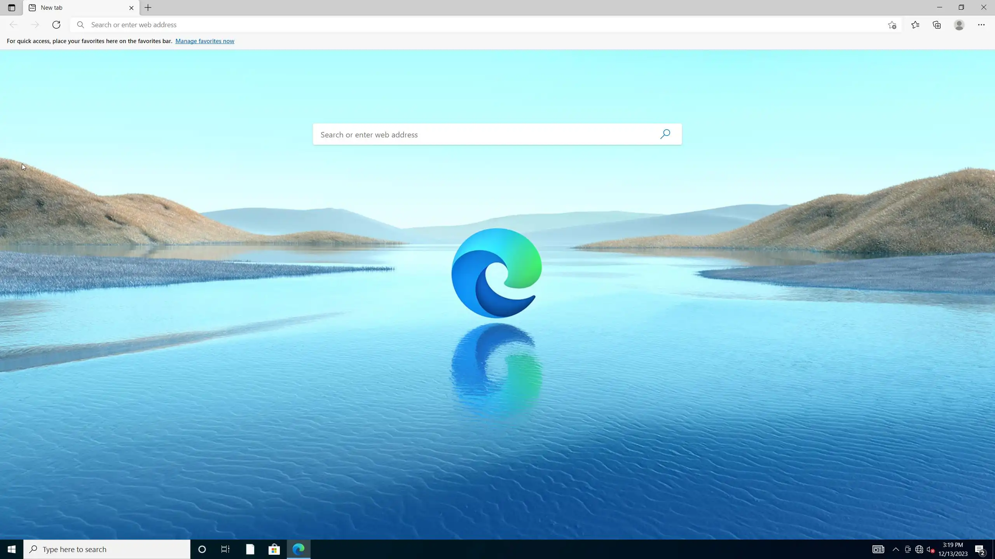Launch Microsoft Store from taskbar

274,549
